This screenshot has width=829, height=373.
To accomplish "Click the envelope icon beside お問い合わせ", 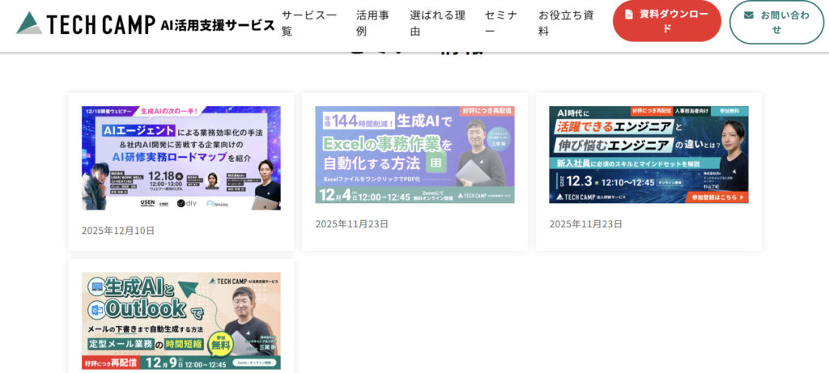I will tap(749, 15).
